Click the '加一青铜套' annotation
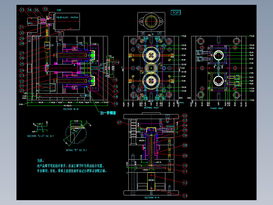The image size is (273, 205). click(x=108, y=113)
